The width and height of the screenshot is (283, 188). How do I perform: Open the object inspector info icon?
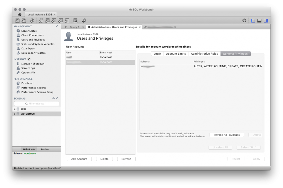point(32,20)
